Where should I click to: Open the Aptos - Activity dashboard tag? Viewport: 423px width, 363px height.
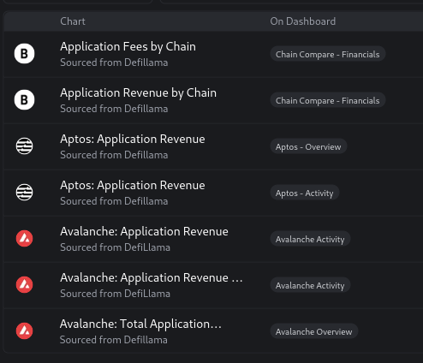coord(305,193)
